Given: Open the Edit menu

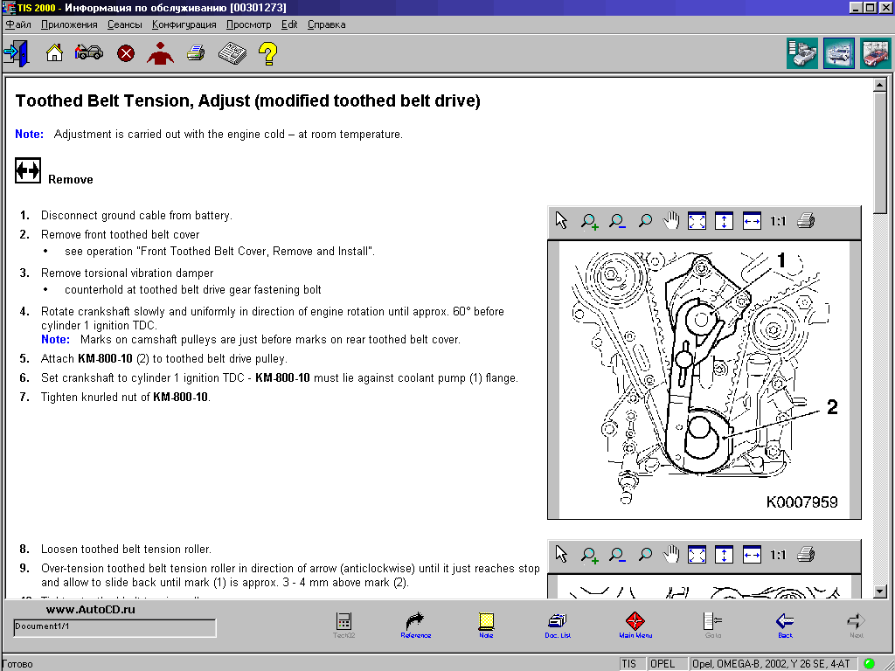Looking at the screenshot, I should click(289, 24).
